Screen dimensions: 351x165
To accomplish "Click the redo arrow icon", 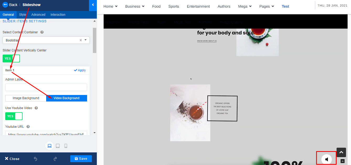I will coord(55,159).
